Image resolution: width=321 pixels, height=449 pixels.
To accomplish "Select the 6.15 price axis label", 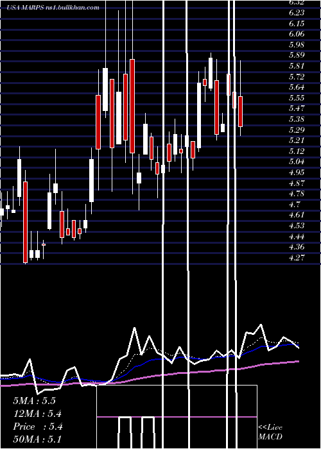I will [x=297, y=23].
